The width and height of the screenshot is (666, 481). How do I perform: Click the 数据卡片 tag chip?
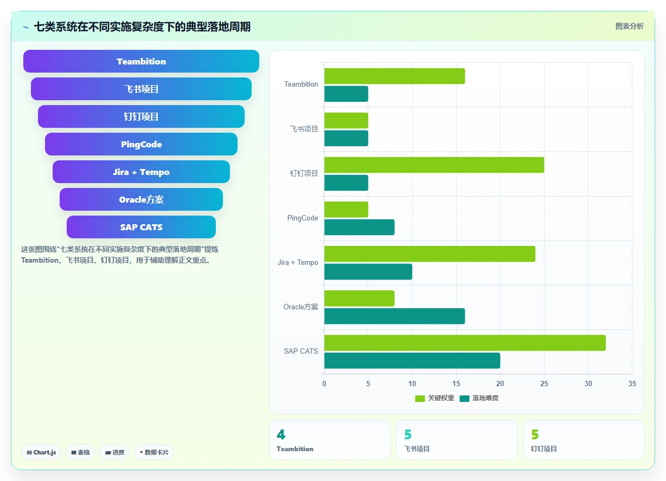click(x=154, y=452)
